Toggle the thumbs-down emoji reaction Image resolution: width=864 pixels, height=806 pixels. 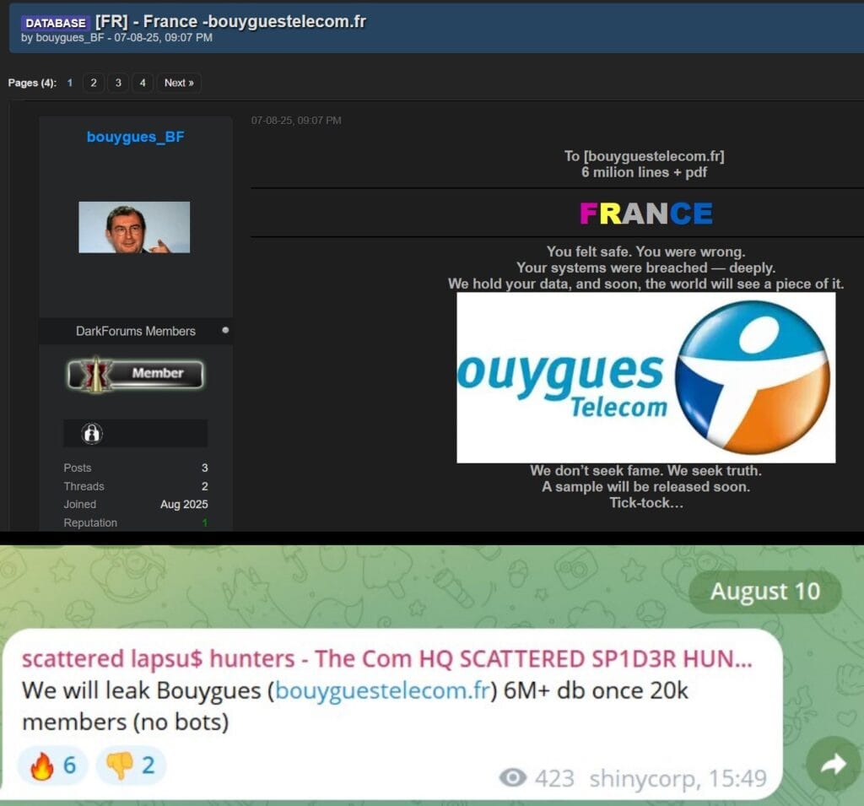click(131, 765)
